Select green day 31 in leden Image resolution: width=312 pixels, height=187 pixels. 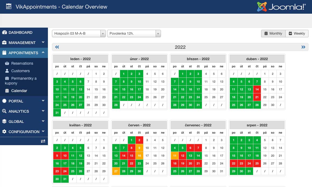point(57,113)
